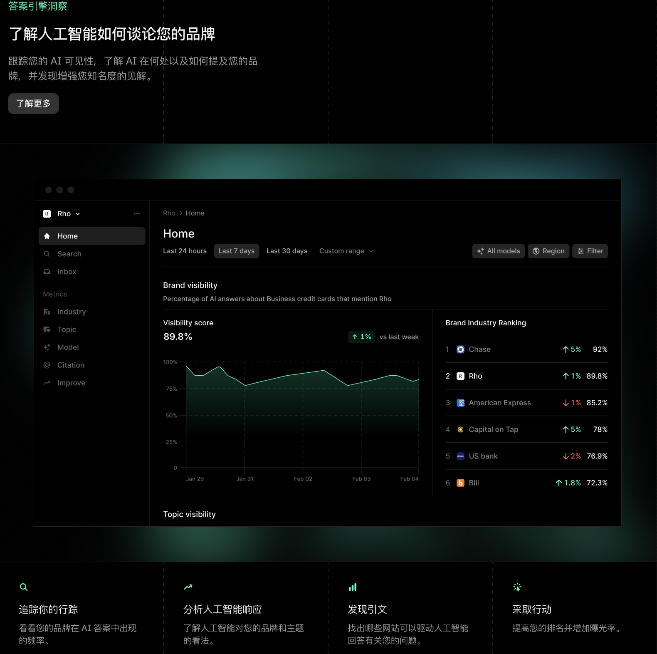Click the Home breadcrumb link

point(195,213)
